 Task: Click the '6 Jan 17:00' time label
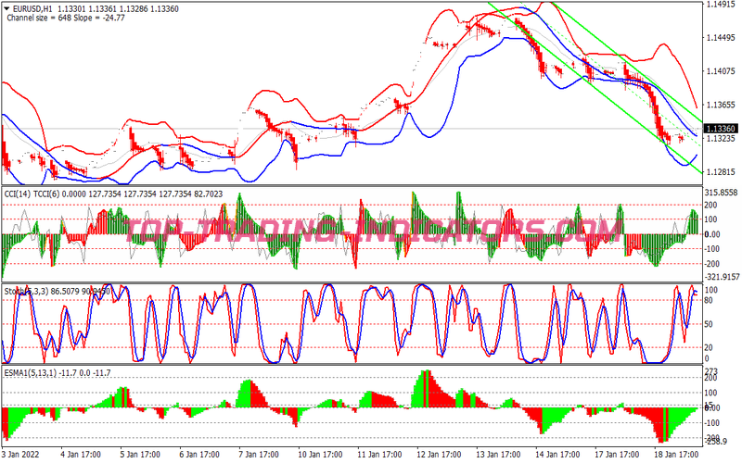tap(199, 455)
